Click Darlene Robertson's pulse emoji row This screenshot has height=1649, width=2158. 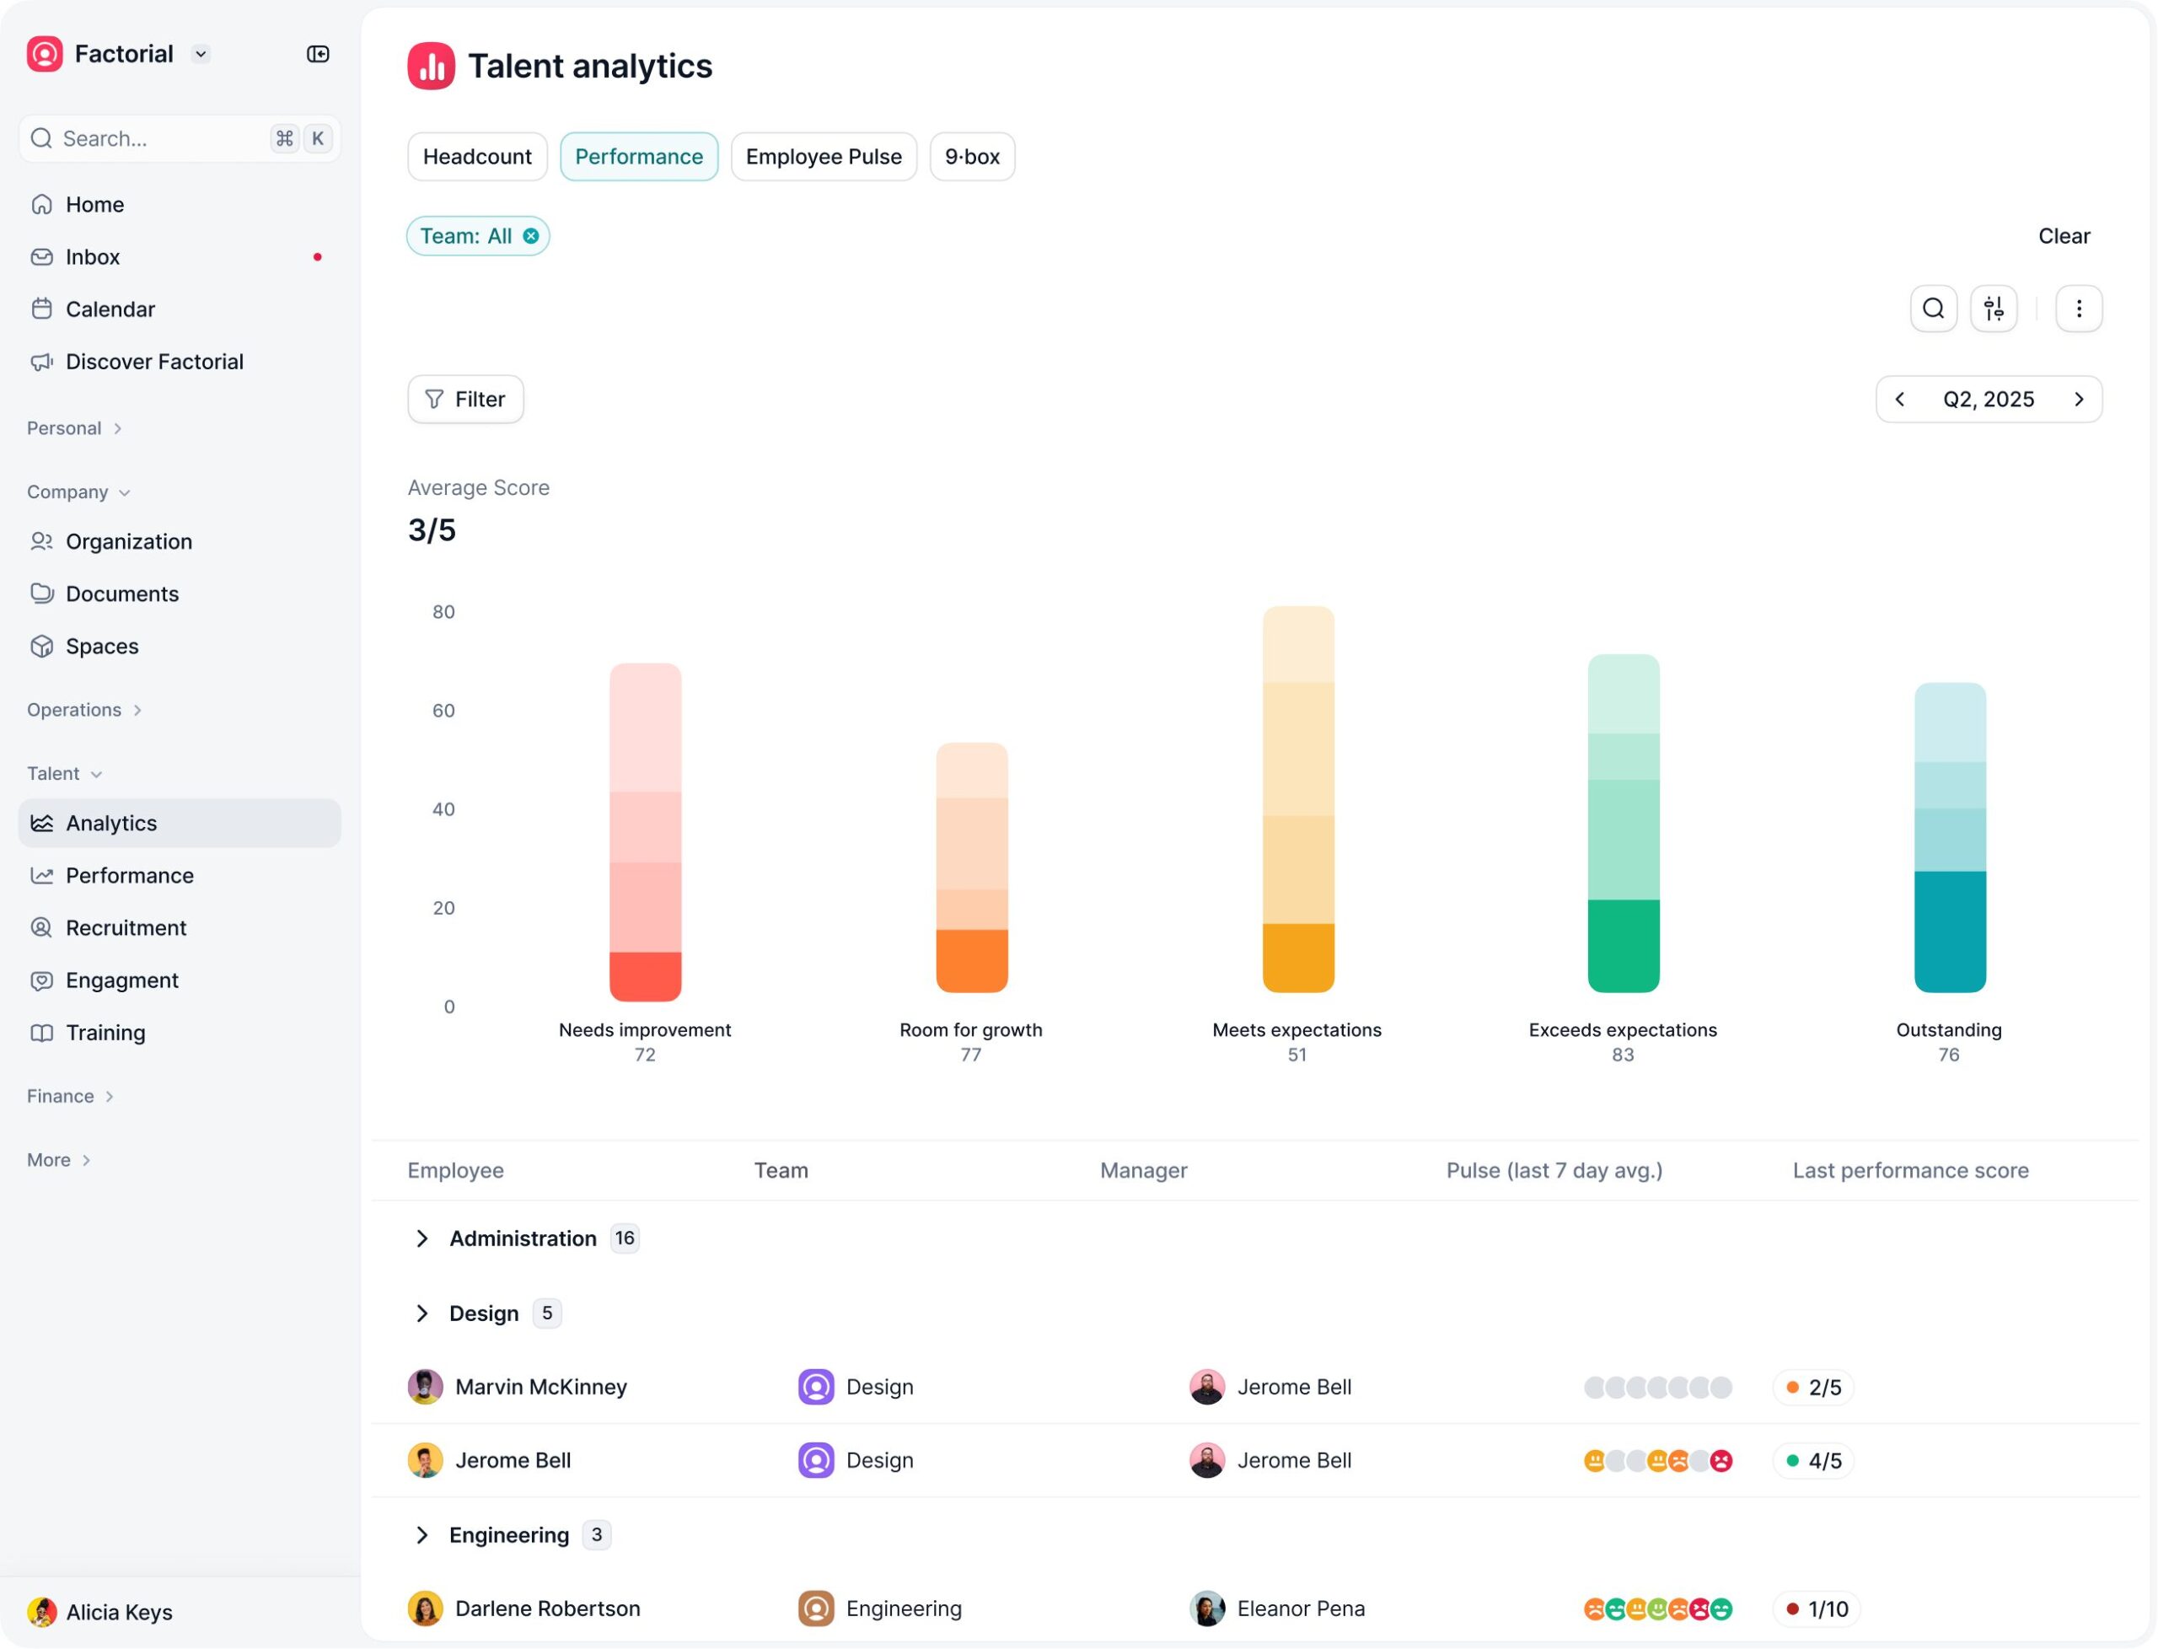(1657, 1609)
